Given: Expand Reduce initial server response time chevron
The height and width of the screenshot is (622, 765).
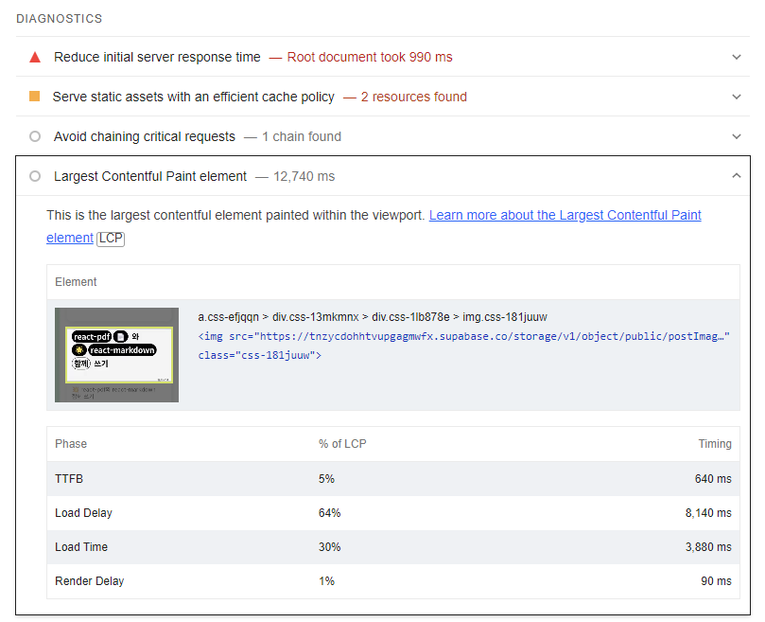Looking at the screenshot, I should coord(737,57).
